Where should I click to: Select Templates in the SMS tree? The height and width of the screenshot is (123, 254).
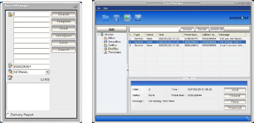pos(115,52)
